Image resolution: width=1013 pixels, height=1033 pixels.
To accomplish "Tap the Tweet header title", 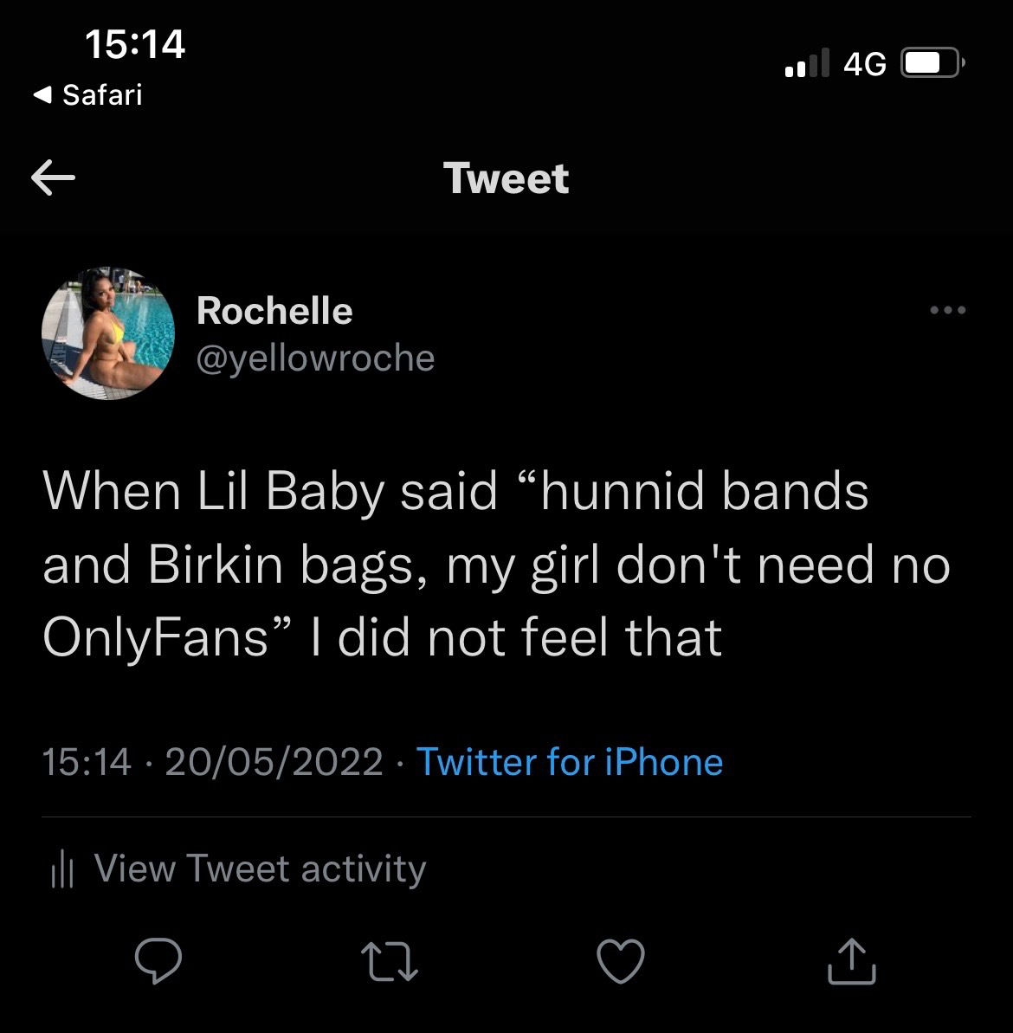I will (506, 178).
